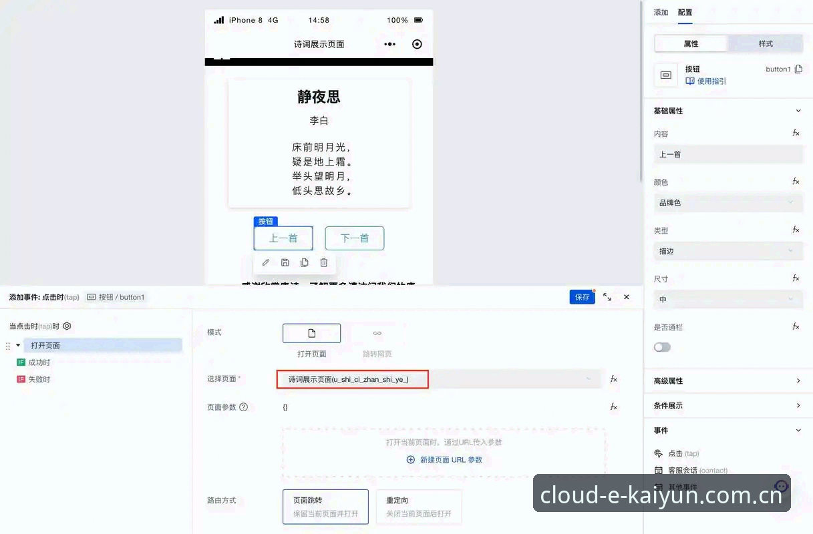Click fx icon next to 内容 field

click(x=796, y=133)
